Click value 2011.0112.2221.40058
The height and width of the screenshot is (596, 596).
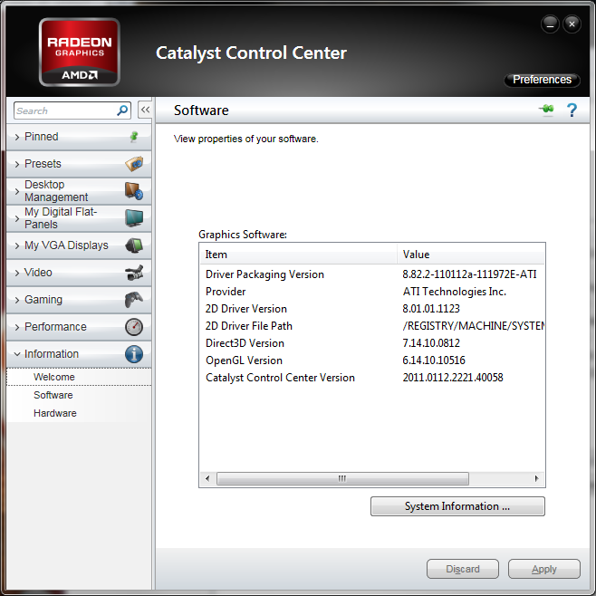tap(453, 378)
